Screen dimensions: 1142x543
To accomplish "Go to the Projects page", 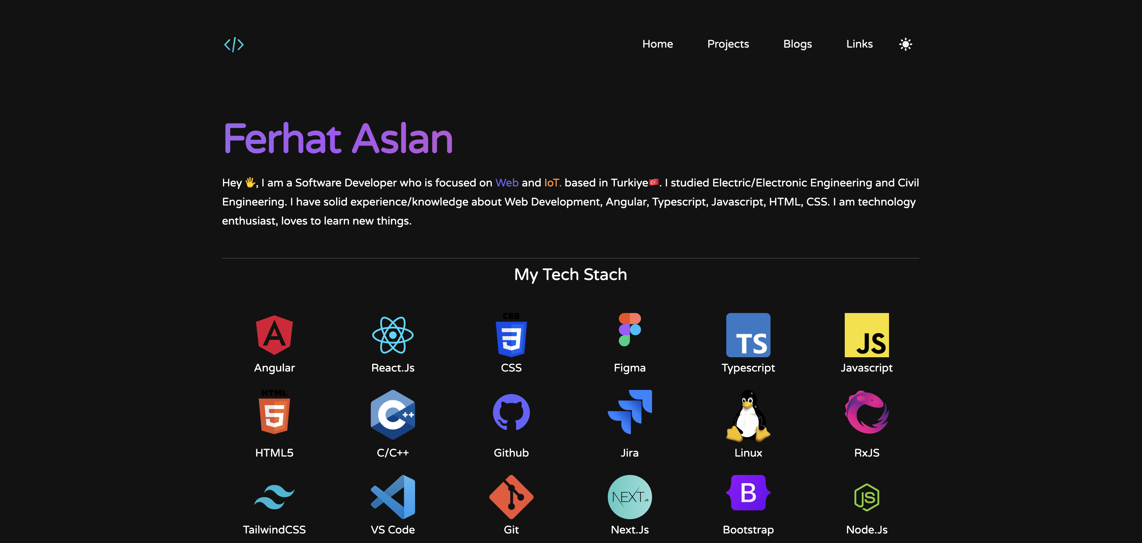I will 728,44.
